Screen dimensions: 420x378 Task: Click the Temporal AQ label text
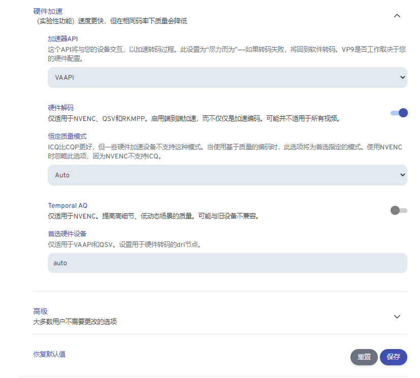pyautogui.click(x=68, y=205)
